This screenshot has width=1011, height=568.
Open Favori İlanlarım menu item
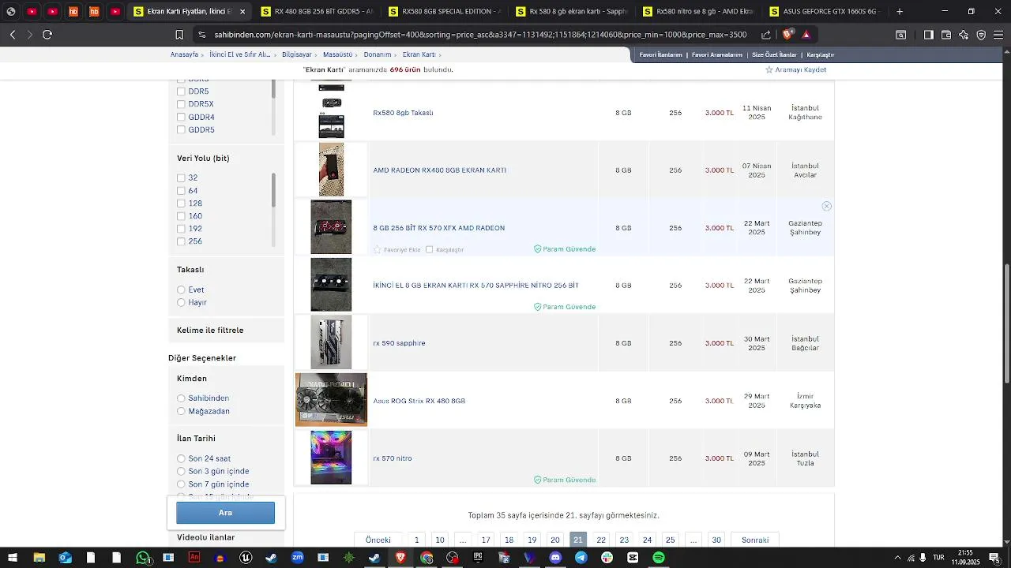point(660,54)
